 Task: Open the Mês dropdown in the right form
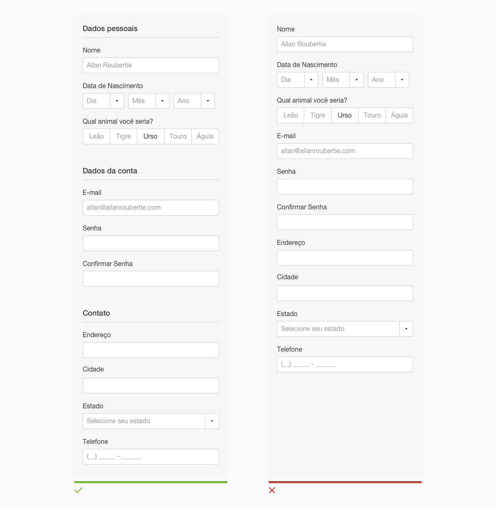coord(343,80)
